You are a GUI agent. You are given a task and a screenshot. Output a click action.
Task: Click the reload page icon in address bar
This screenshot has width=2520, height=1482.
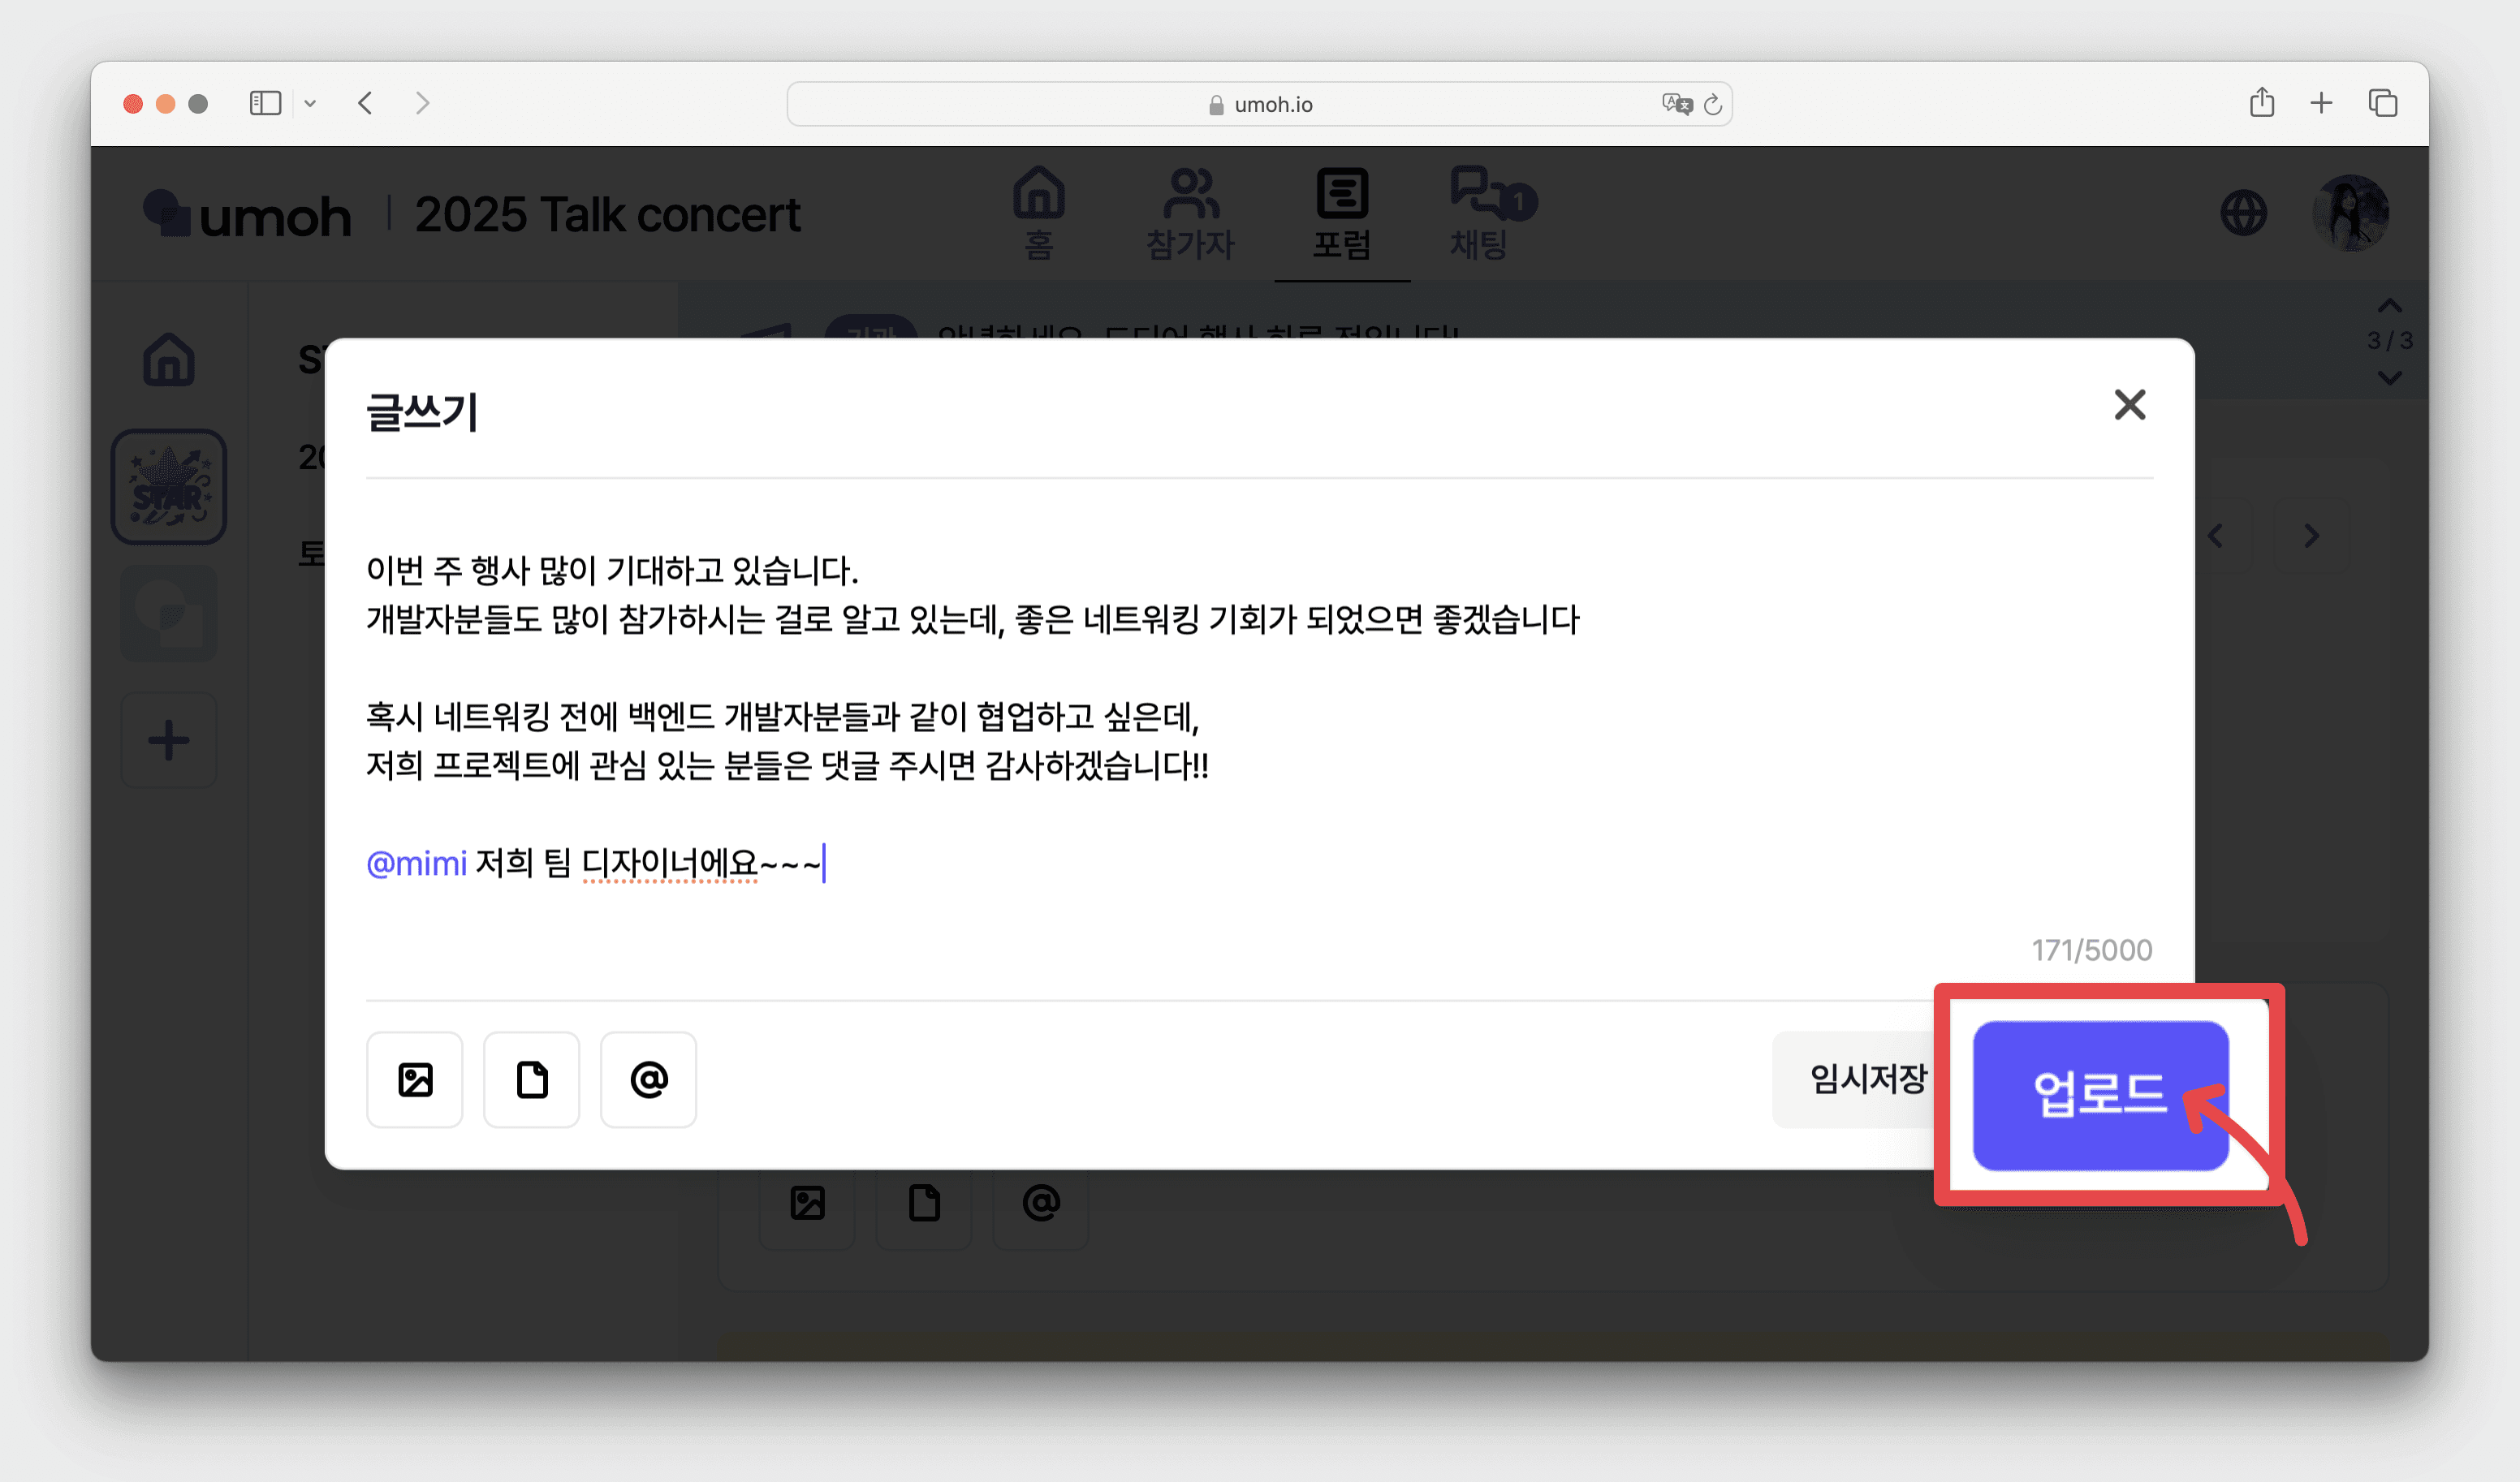click(x=1712, y=104)
